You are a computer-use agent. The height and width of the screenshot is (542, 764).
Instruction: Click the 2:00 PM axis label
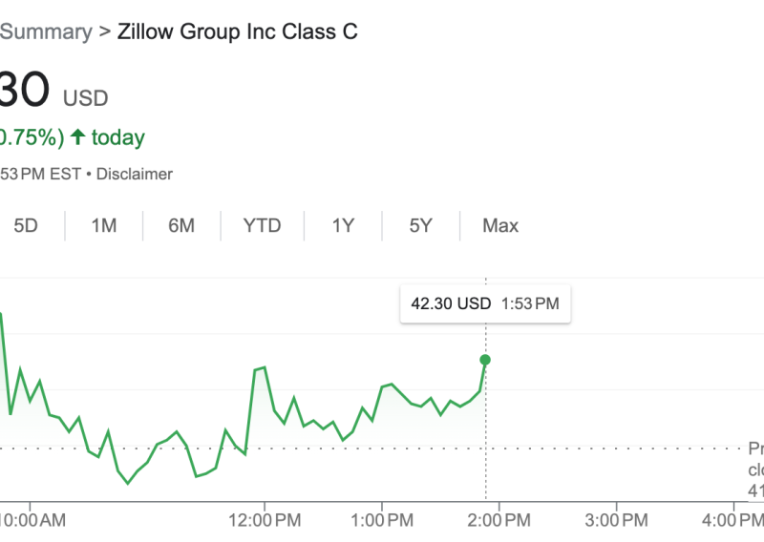coord(499,520)
